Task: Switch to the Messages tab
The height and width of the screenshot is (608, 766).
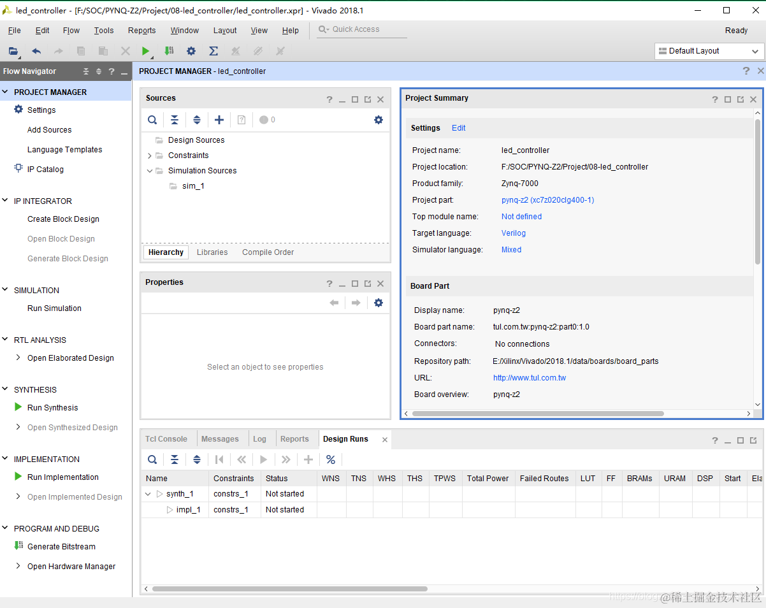Action: (220, 439)
